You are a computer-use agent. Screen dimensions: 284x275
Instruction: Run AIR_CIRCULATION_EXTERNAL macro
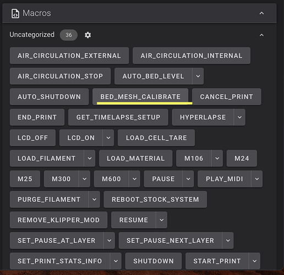[69, 56]
